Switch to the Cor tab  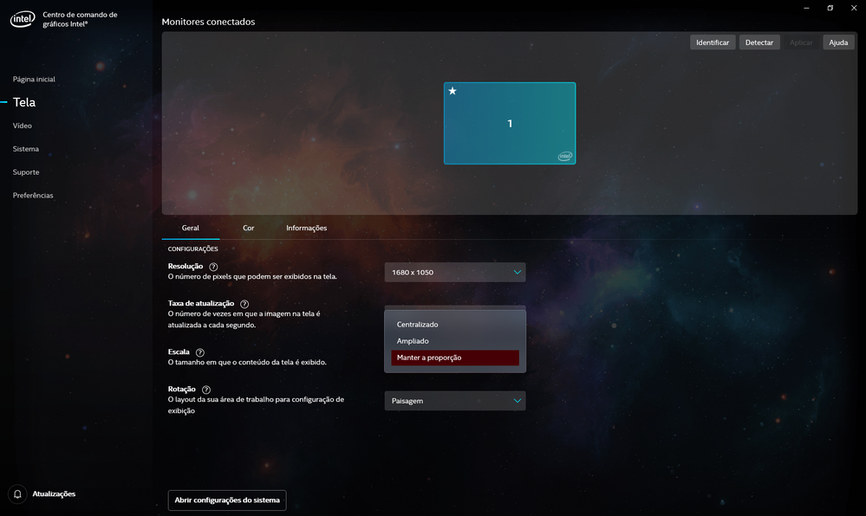pos(249,228)
